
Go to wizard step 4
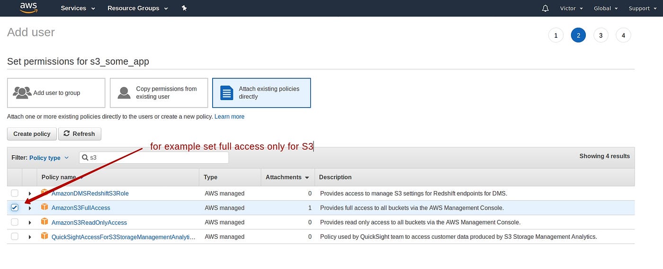pyautogui.click(x=623, y=35)
